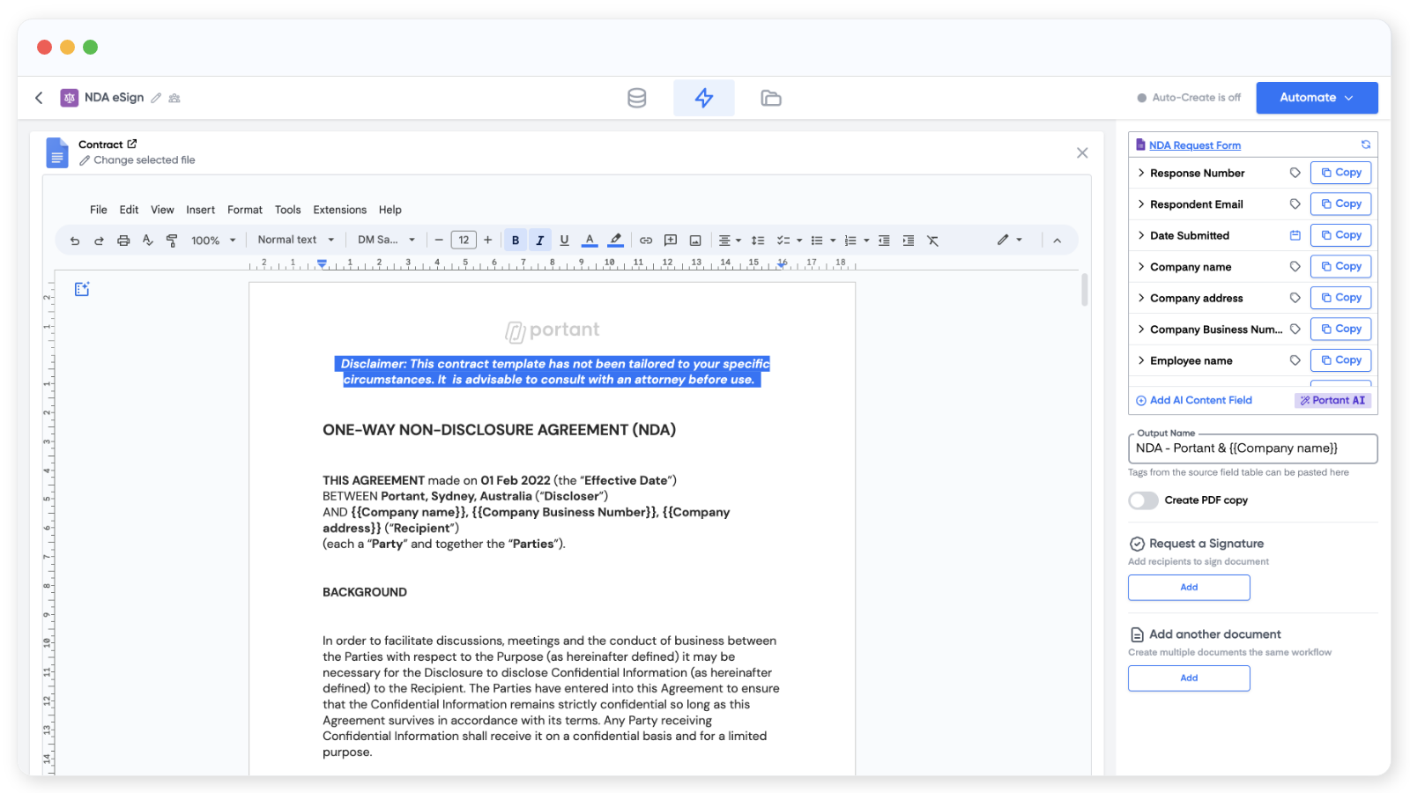Click the insert link icon
The image size is (1410, 793).
646,241
